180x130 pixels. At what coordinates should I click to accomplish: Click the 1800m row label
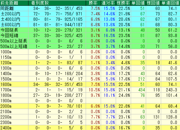point(6,96)
